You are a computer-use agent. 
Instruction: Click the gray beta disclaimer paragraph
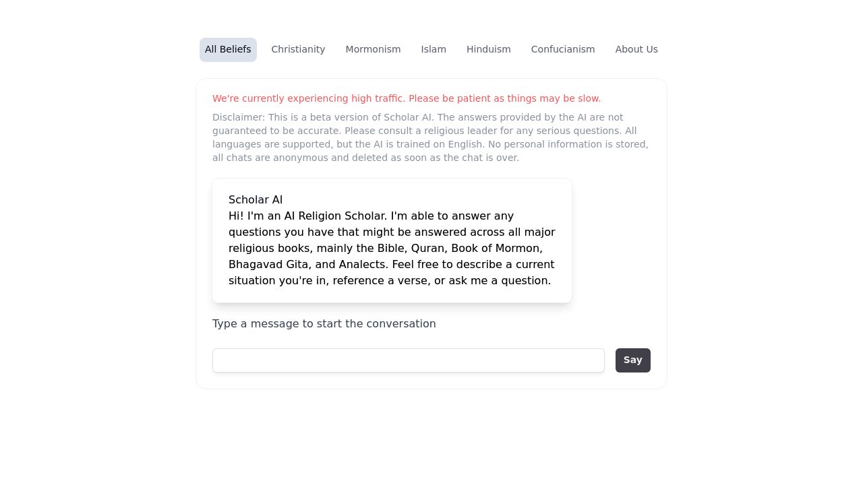pos(431,137)
